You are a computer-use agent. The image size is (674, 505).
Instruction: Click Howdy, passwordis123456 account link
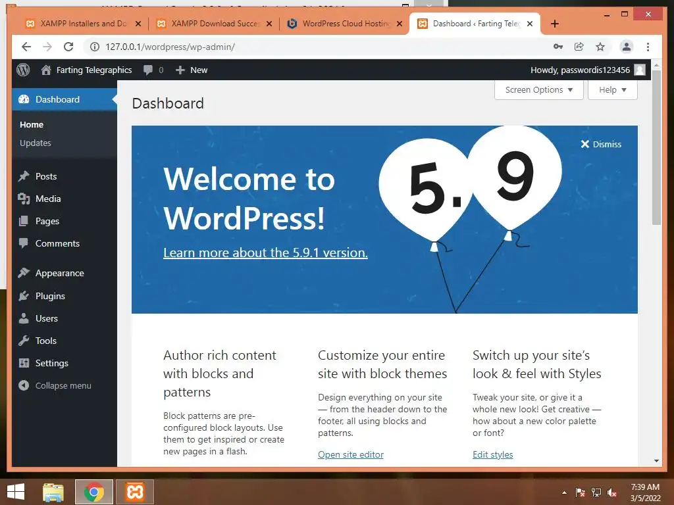click(x=581, y=70)
